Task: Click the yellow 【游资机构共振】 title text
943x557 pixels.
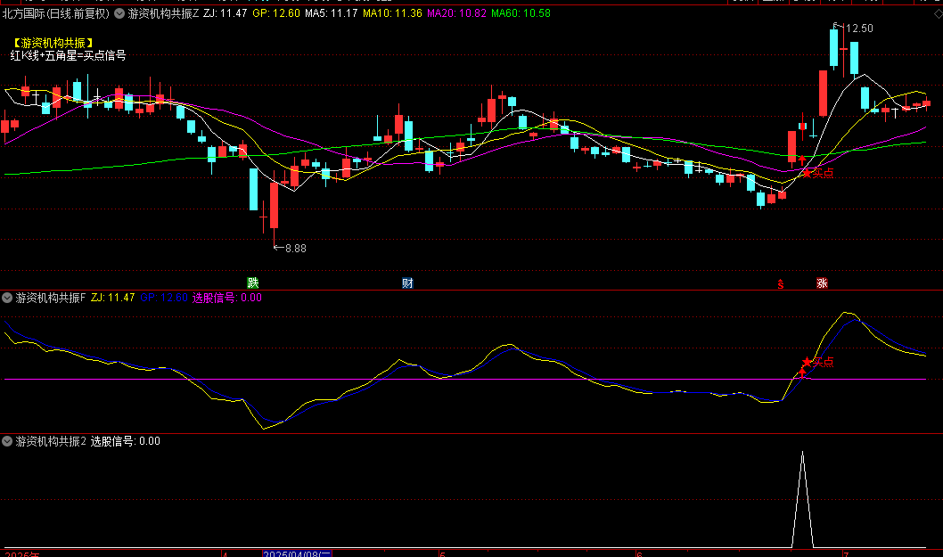Action: [53, 42]
